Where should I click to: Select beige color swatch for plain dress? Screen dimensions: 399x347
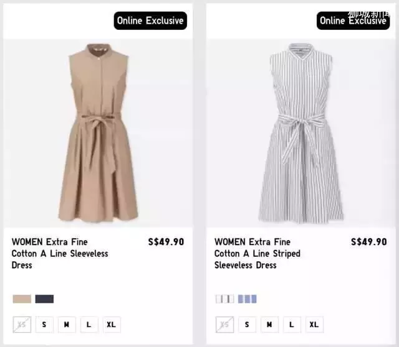(x=22, y=298)
